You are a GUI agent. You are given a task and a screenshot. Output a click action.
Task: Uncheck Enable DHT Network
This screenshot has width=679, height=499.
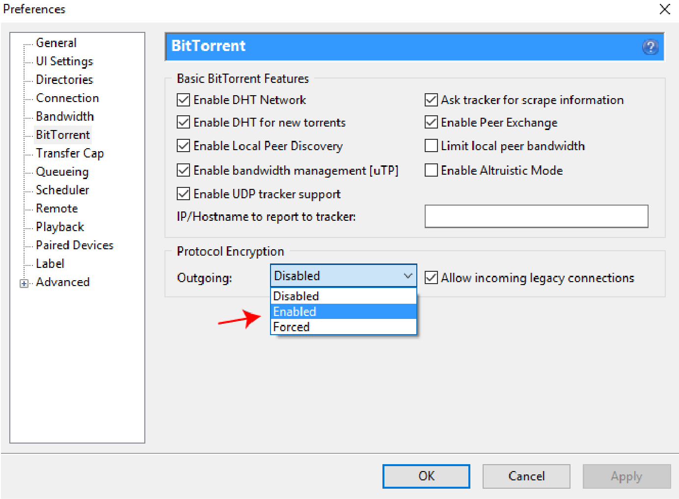click(x=184, y=100)
